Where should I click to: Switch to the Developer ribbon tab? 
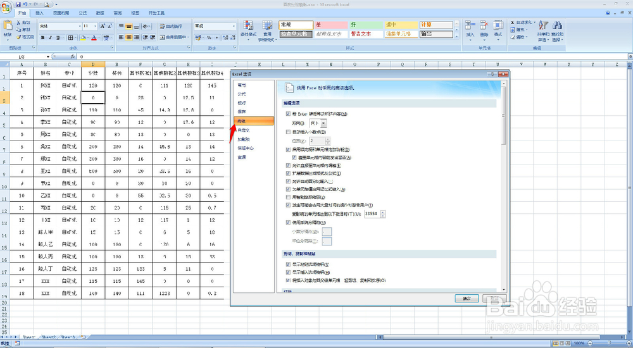point(156,13)
